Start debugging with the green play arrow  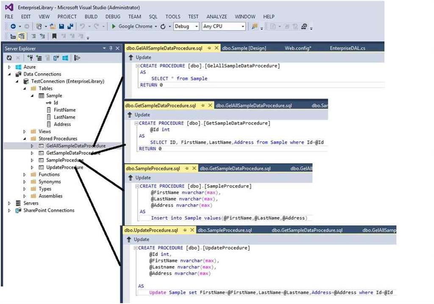tap(114, 26)
